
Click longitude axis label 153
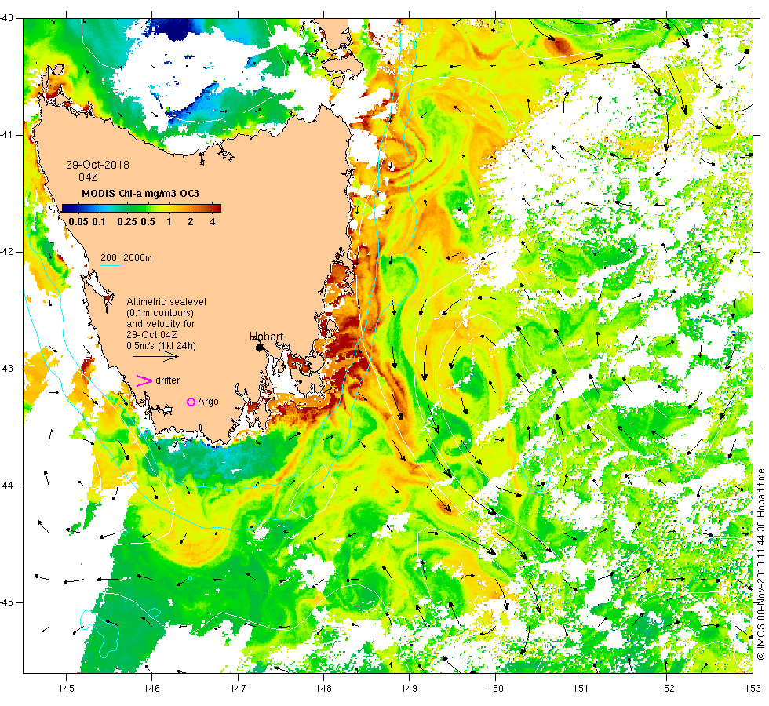click(753, 689)
